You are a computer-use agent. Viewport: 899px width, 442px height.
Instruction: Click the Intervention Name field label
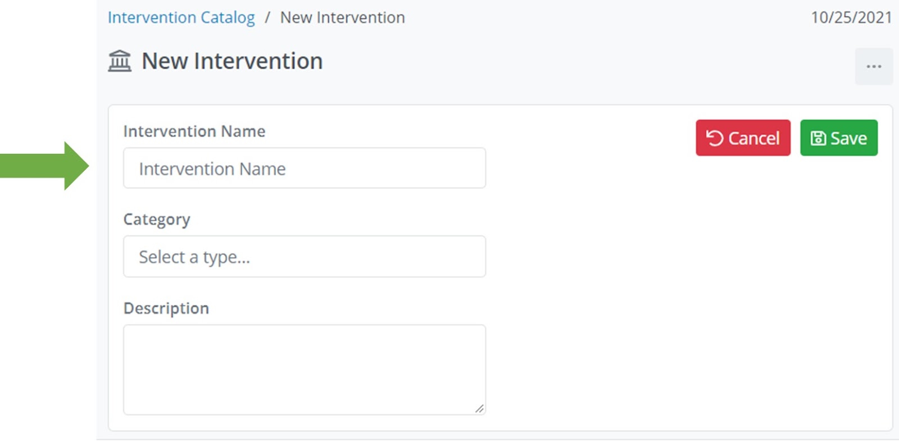click(194, 131)
